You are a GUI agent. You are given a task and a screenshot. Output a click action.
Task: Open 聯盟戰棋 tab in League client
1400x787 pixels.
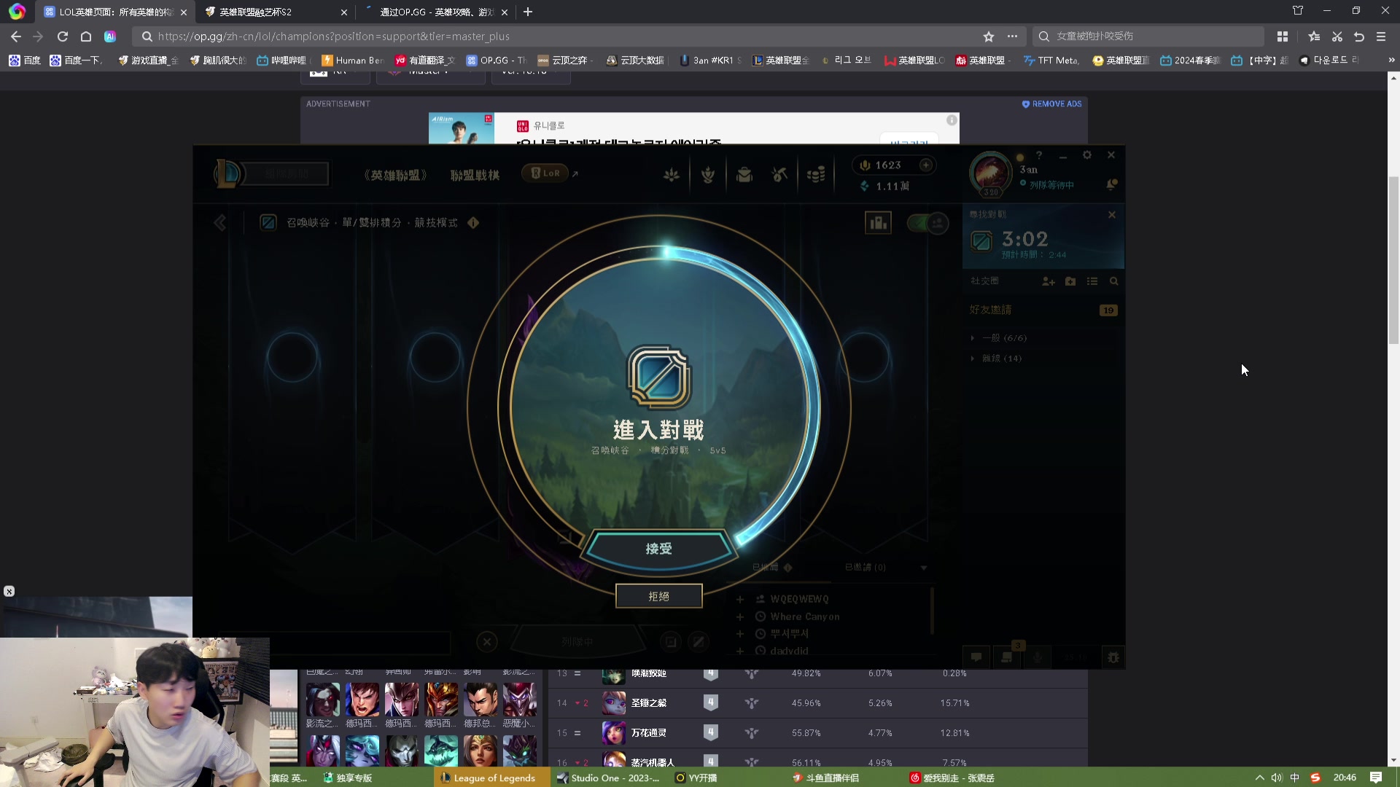click(475, 175)
